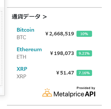Open the Bitcoin currency link
111x109 pixels.
click(x=26, y=30)
